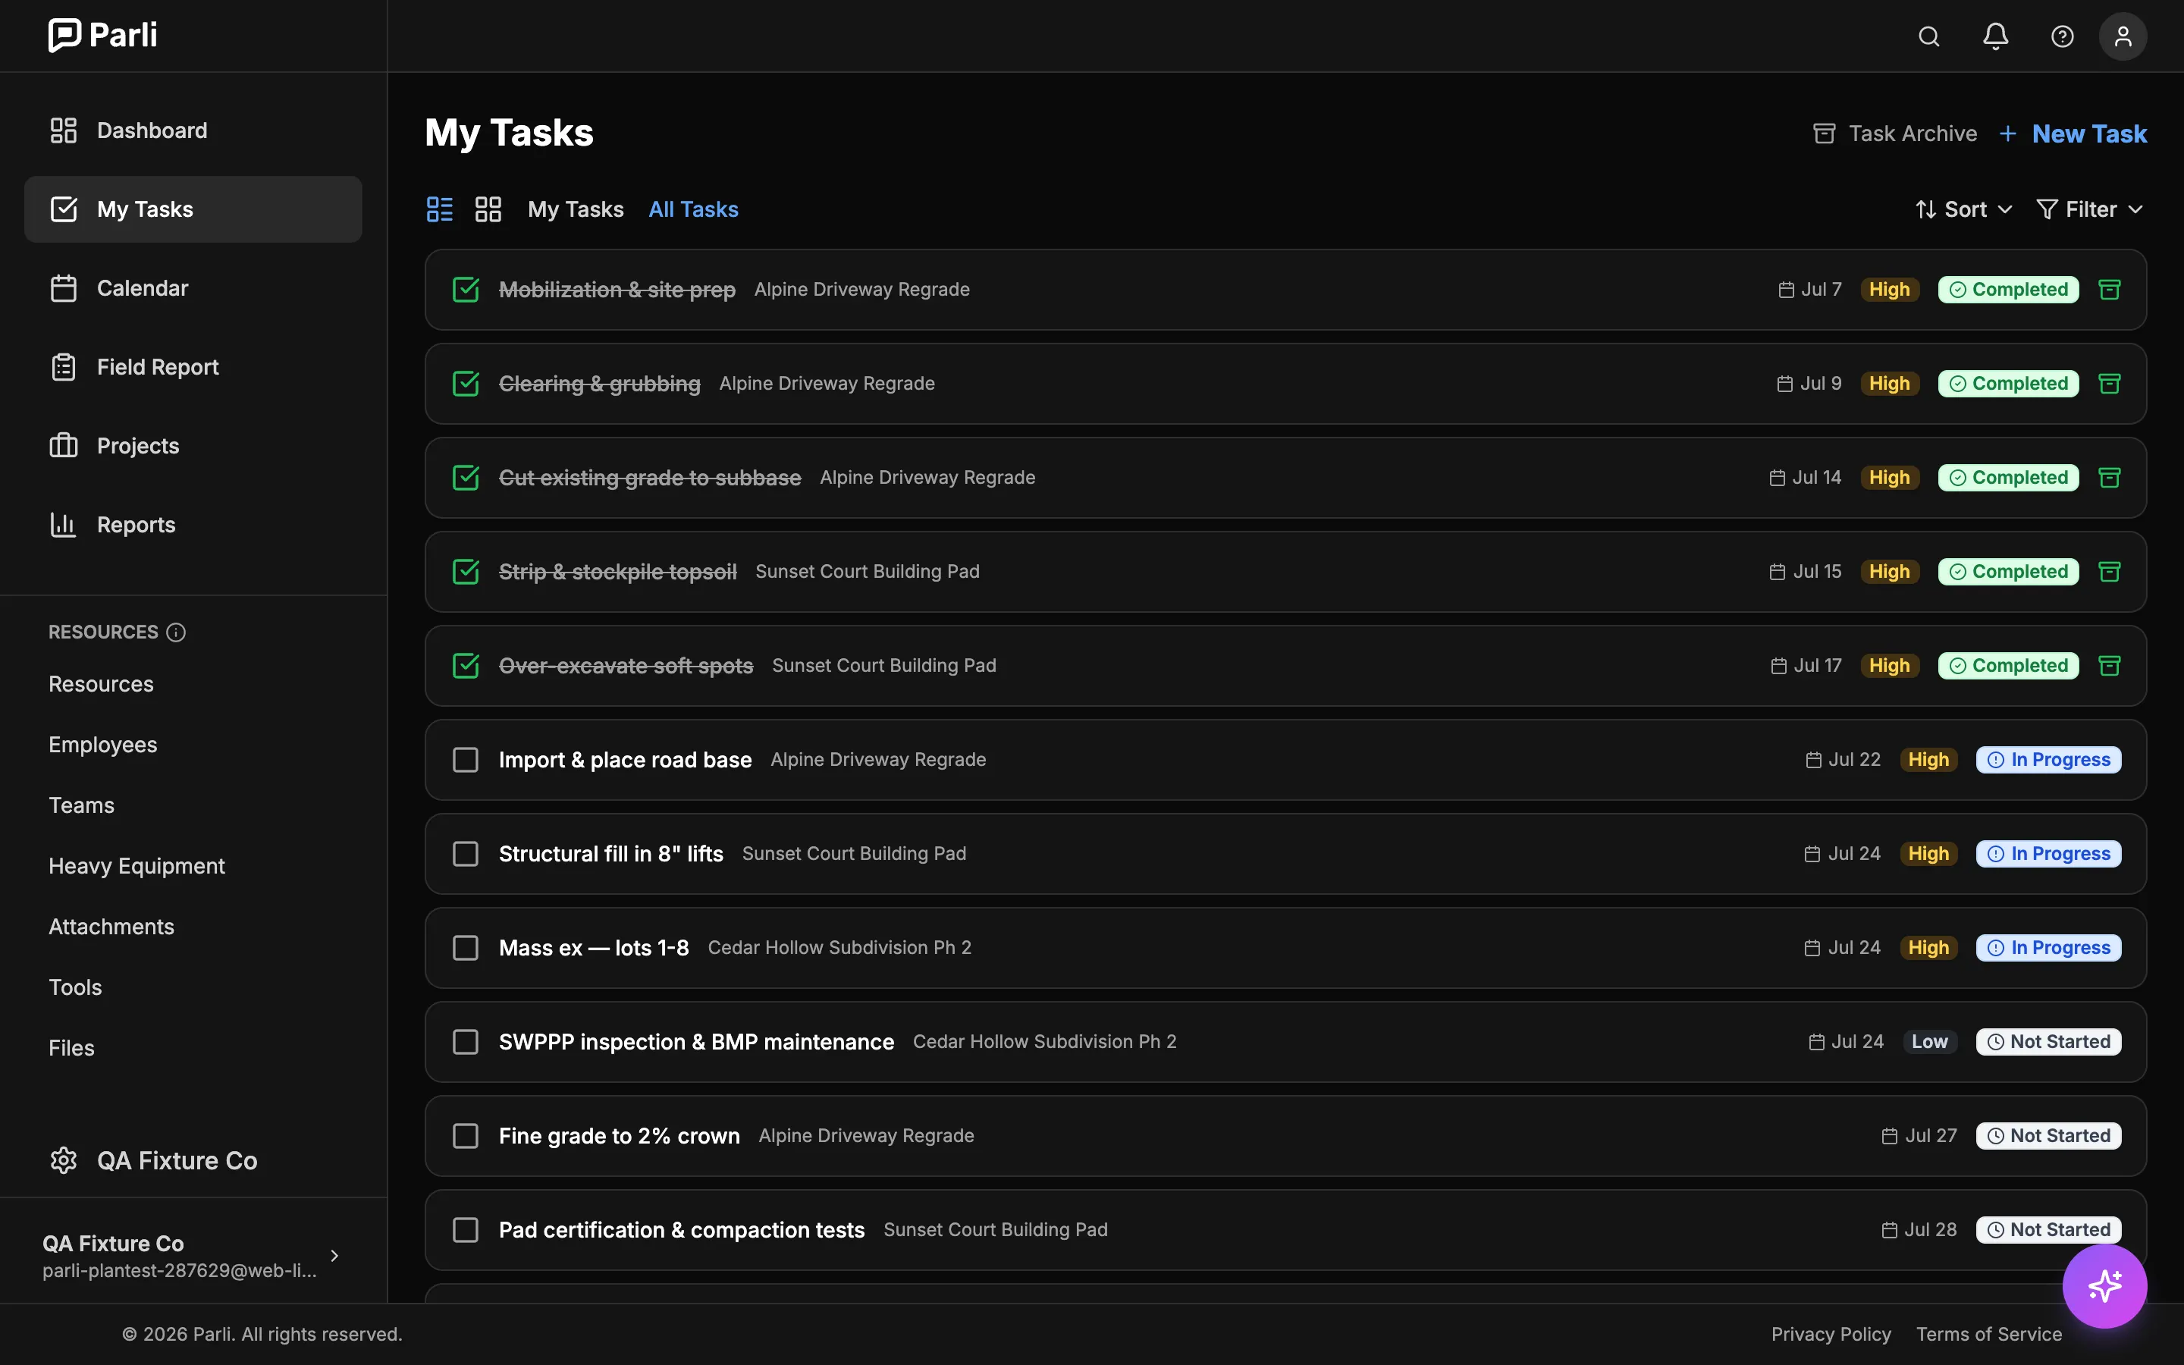
Task: Archive Strip & stockpile topsoil task
Action: [2109, 572]
